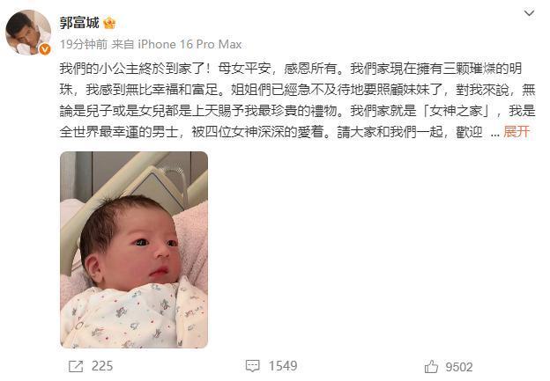Image resolution: width=550 pixels, height=381 pixels.
Task: Click 「女神之家」 in the post text
Action: (x=458, y=111)
